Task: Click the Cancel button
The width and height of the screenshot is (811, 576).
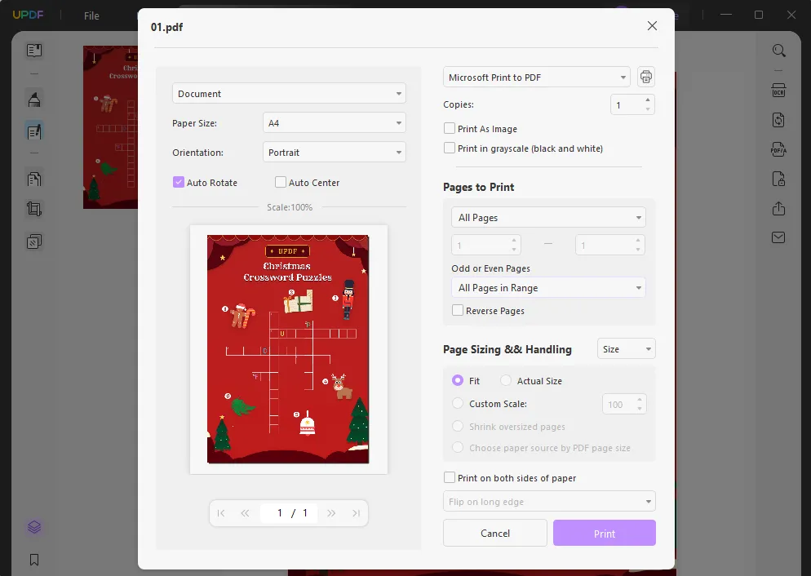Action: tap(495, 533)
